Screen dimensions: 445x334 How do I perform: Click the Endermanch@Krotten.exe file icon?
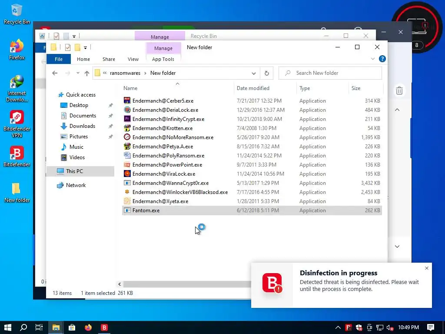click(127, 128)
